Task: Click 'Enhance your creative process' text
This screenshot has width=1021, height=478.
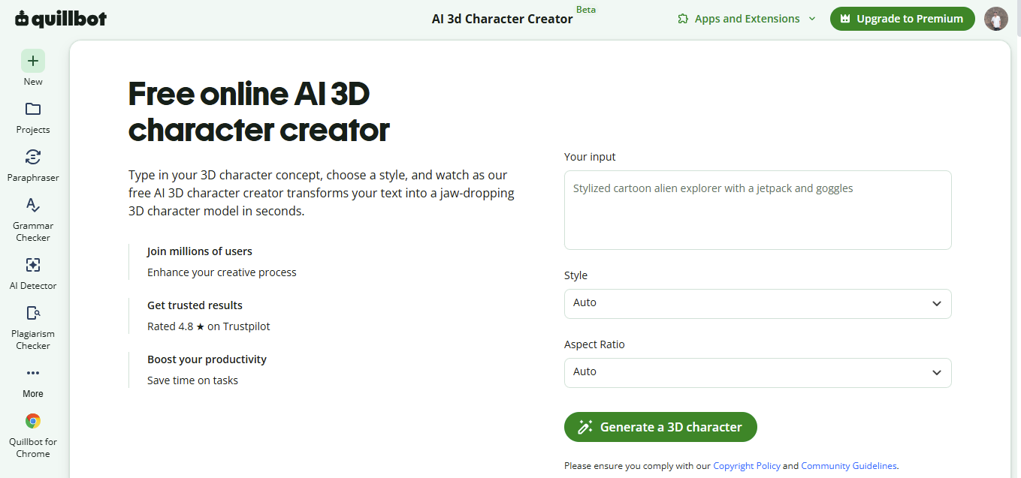Action: (222, 272)
